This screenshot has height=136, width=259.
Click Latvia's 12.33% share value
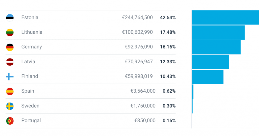pos(168,62)
